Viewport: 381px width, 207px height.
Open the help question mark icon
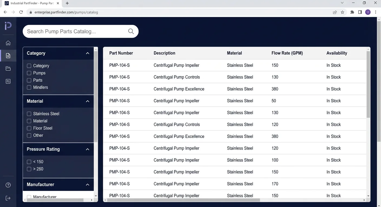[8, 185]
